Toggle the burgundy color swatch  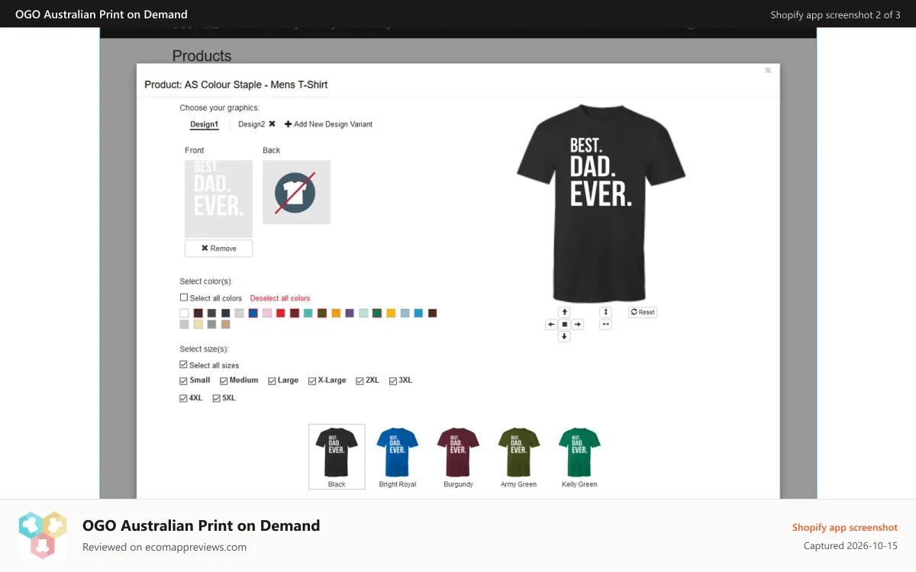[x=295, y=313]
